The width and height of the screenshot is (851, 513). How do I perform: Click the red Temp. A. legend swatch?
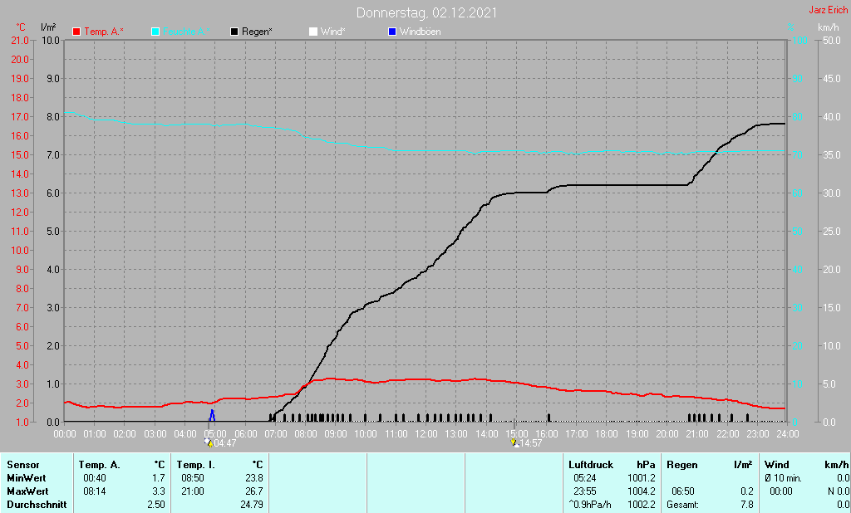coord(76,32)
